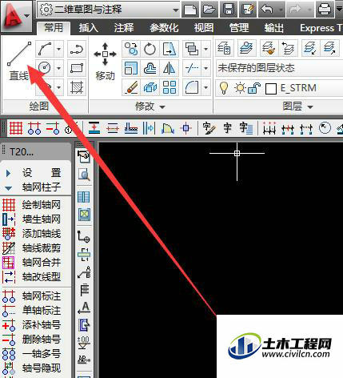Toggle the layer lock padlock icon
The height and width of the screenshot is (378, 343).
[x=254, y=88]
